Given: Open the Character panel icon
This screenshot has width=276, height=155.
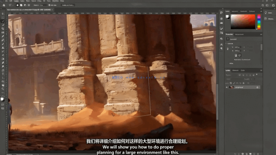Looking at the screenshot, I should [x=222, y=45].
